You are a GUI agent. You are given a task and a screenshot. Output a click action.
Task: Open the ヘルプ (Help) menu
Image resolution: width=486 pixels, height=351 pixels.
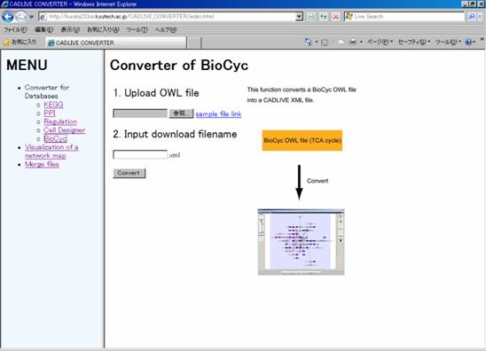point(166,30)
